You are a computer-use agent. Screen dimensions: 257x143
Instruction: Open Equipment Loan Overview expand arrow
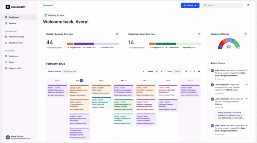pyautogui.click(x=199, y=34)
